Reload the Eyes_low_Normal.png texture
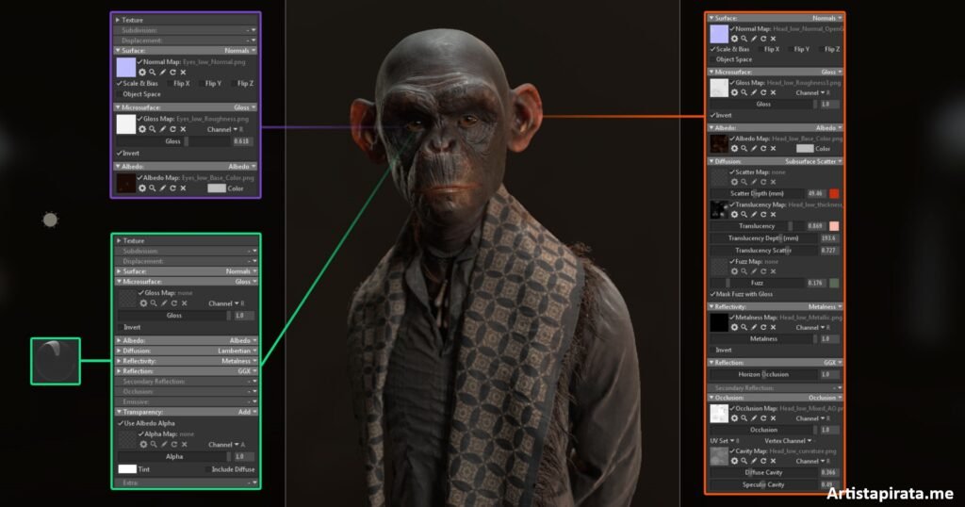Screen dimensions: 965x507 (173, 72)
